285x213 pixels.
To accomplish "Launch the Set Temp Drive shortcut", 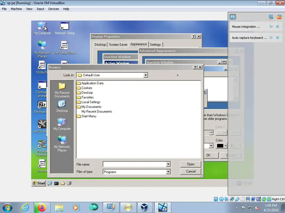I will tap(65, 48).
